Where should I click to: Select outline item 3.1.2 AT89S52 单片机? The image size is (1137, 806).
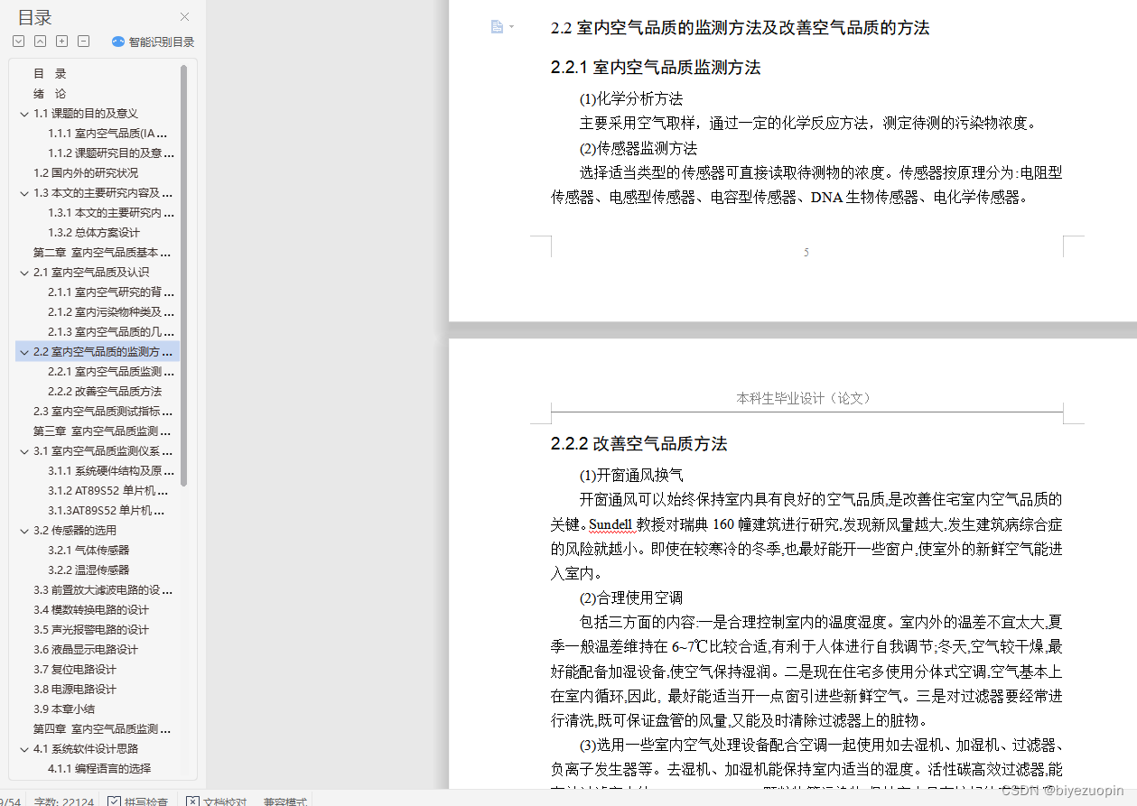click(x=108, y=491)
